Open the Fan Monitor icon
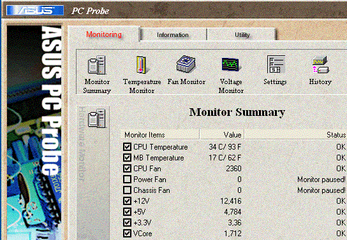 pos(186,64)
